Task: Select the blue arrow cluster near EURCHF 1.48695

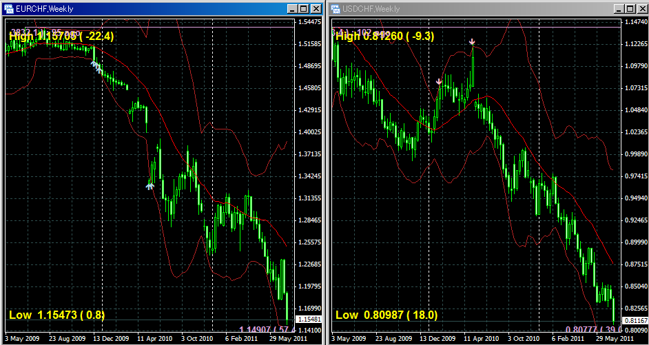Action: [96, 67]
